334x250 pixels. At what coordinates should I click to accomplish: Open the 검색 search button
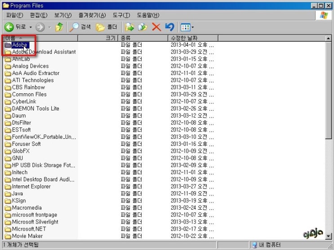(80, 27)
